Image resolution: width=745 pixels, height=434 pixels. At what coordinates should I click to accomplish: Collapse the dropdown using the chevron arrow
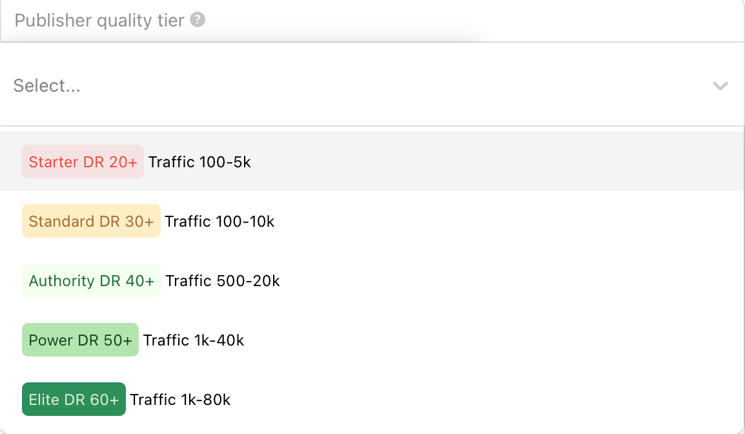pyautogui.click(x=720, y=86)
